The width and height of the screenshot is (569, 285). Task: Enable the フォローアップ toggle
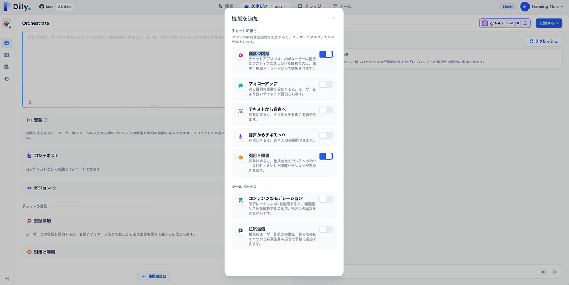326,84
